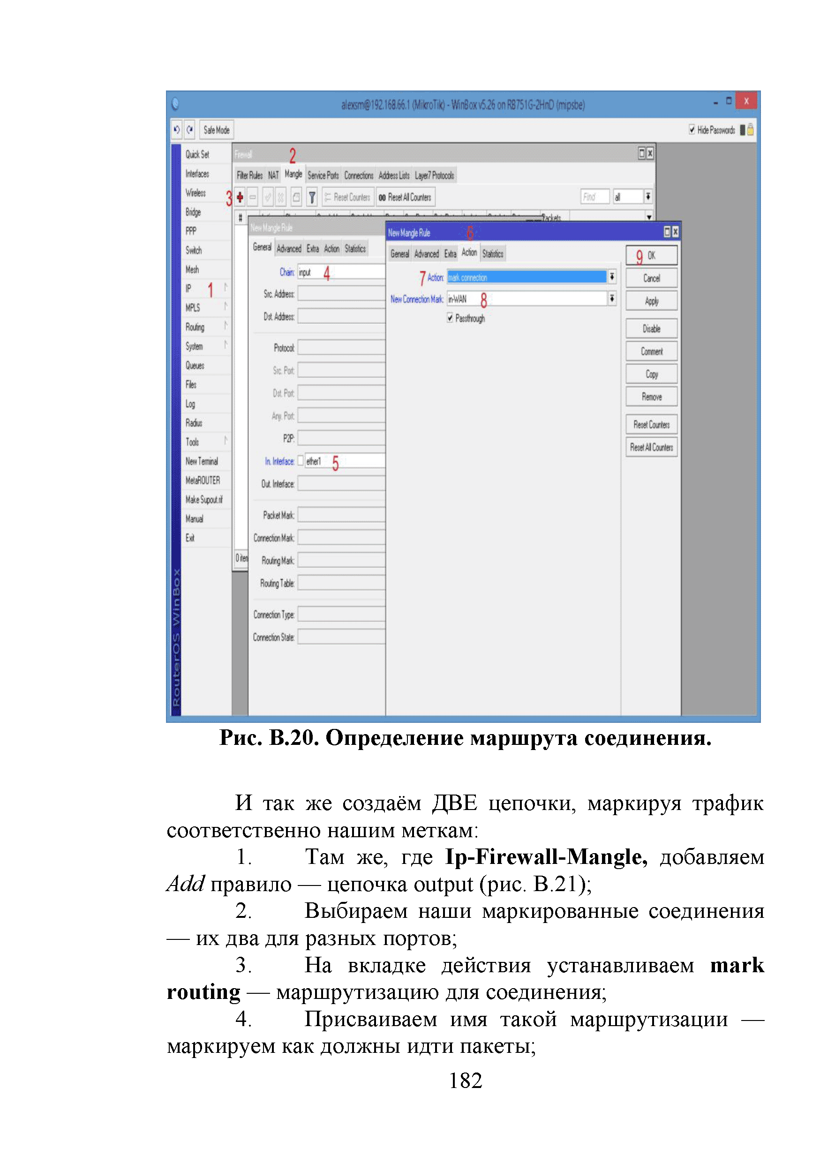Click the Find search field
Screen dimensions: 820x1163
click(594, 196)
